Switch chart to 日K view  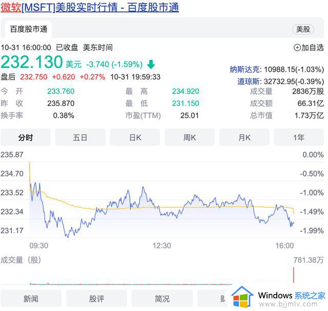click(135, 138)
